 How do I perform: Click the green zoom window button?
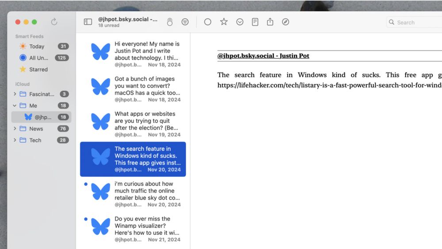coord(34,22)
